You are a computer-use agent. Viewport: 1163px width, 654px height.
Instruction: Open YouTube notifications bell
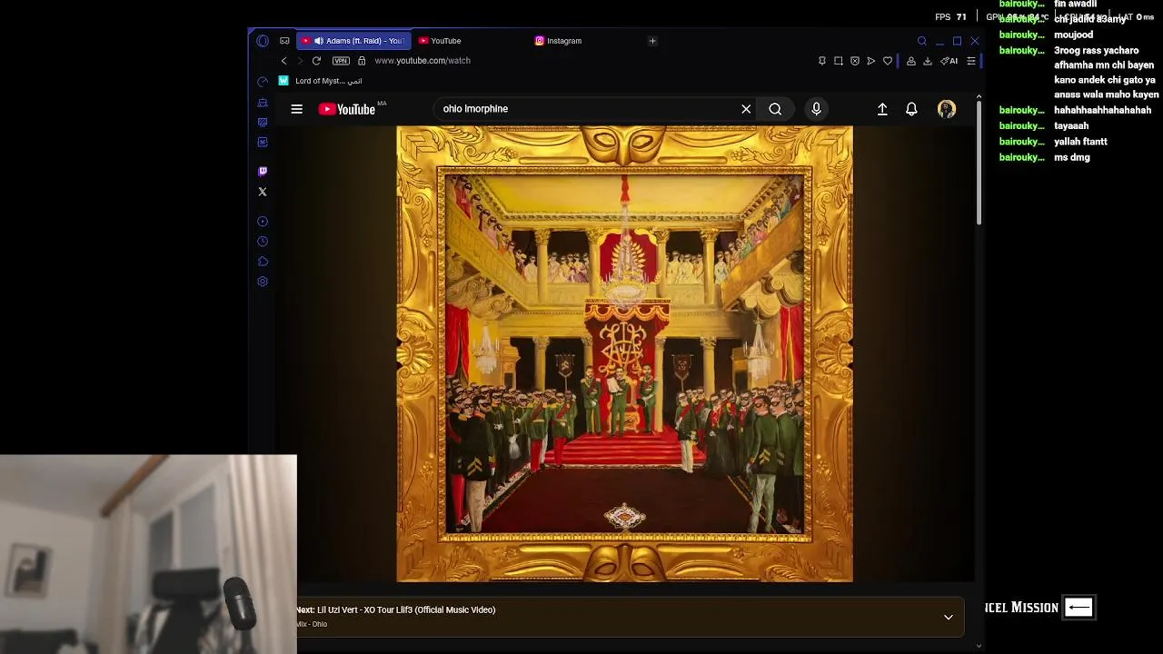[x=911, y=109]
